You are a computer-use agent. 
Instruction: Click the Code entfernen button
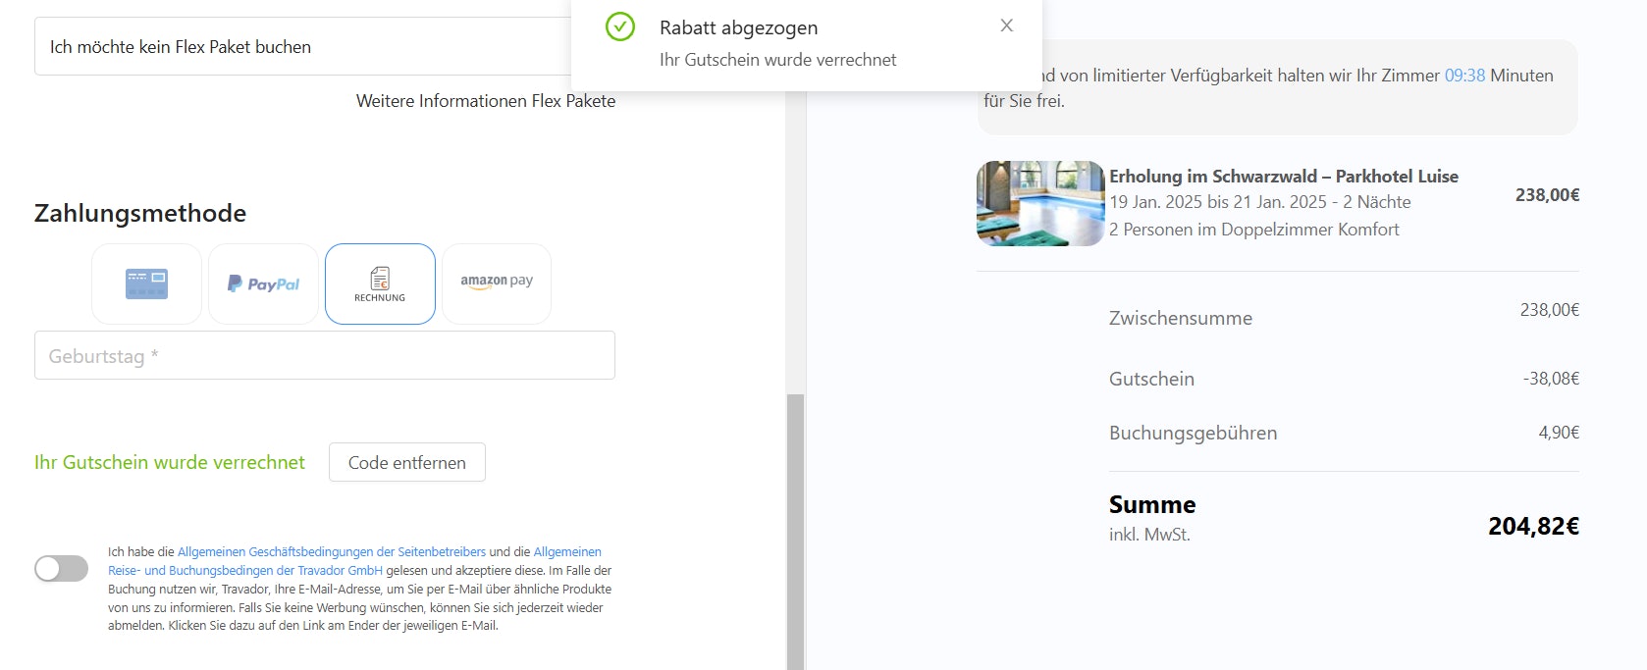click(x=406, y=462)
